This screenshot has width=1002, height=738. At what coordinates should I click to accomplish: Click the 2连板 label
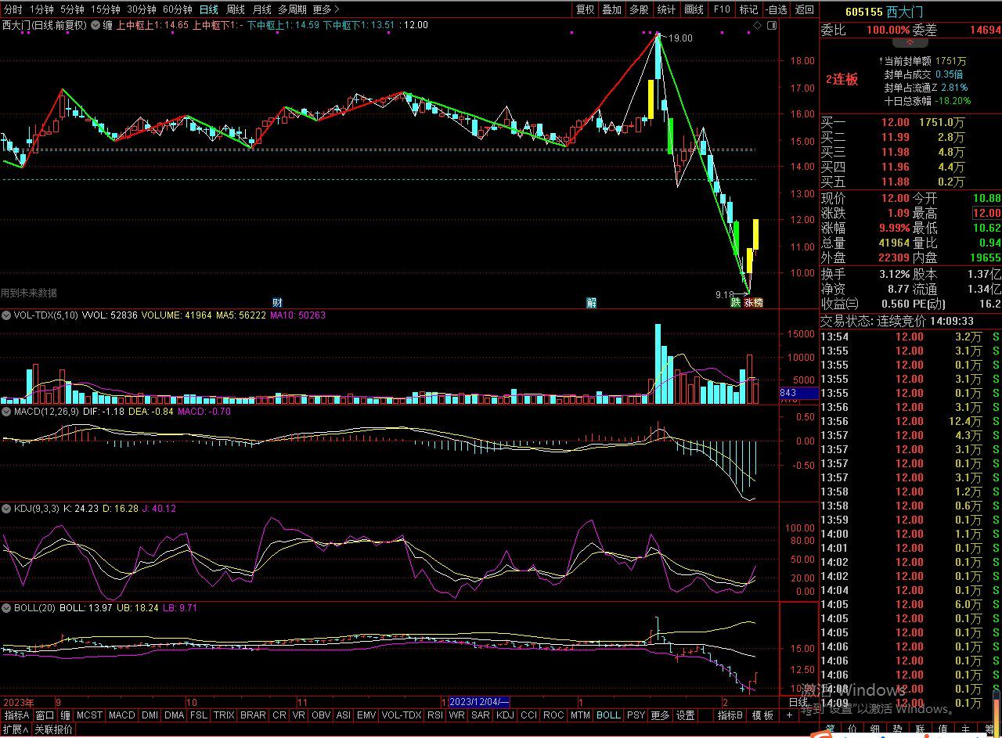[x=842, y=79]
